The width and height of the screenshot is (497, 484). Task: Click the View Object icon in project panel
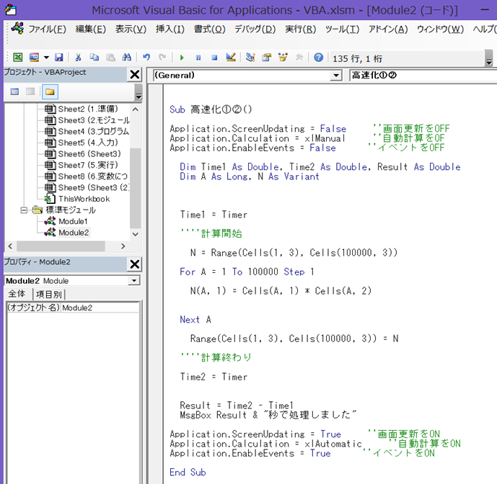pyautogui.click(x=30, y=91)
